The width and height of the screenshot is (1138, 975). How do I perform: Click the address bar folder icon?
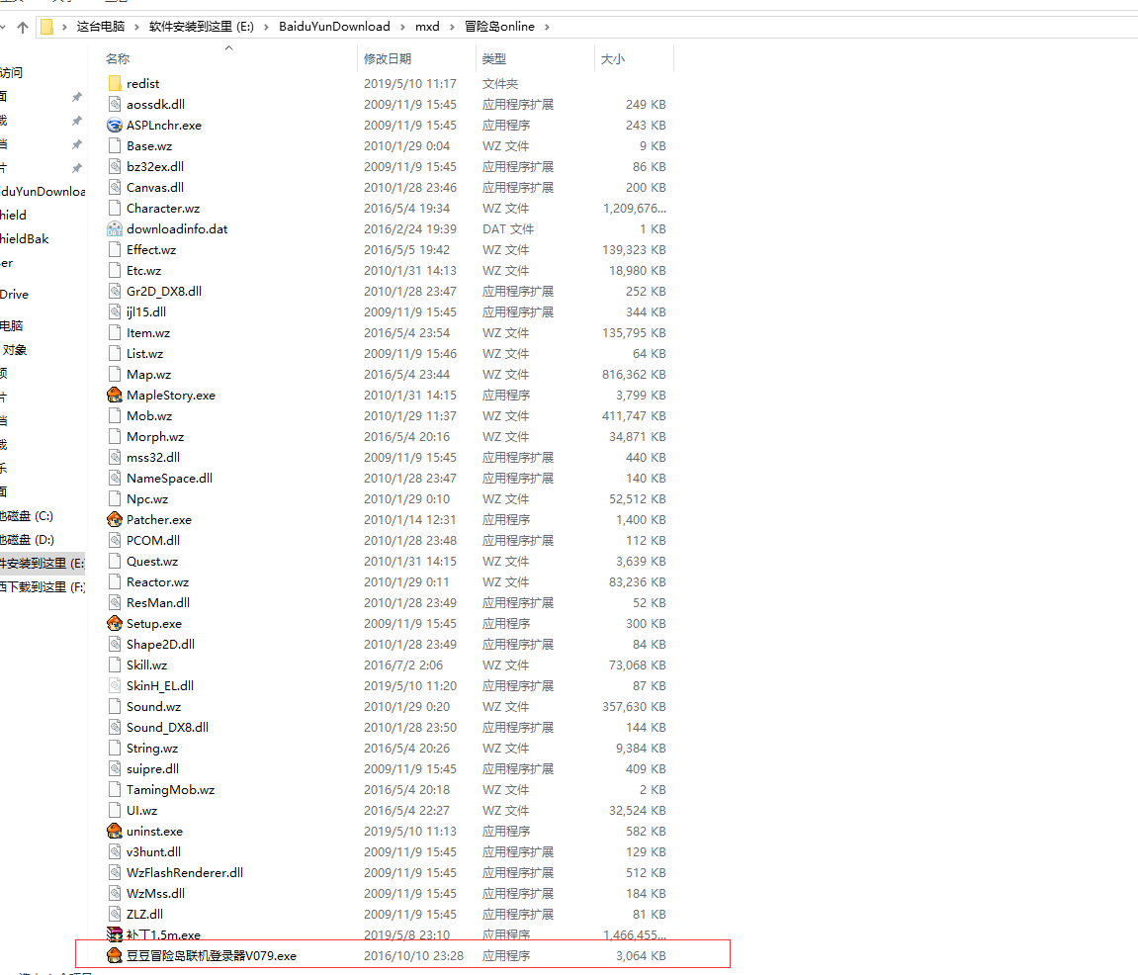point(46,27)
